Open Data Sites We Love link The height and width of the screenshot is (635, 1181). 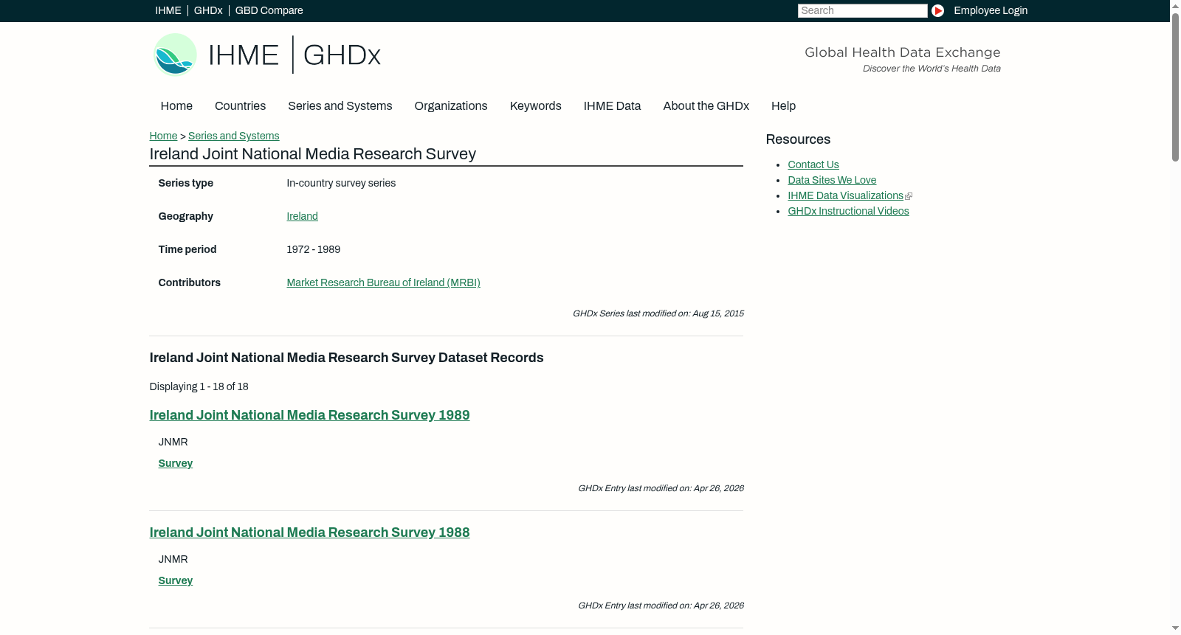[832, 180]
